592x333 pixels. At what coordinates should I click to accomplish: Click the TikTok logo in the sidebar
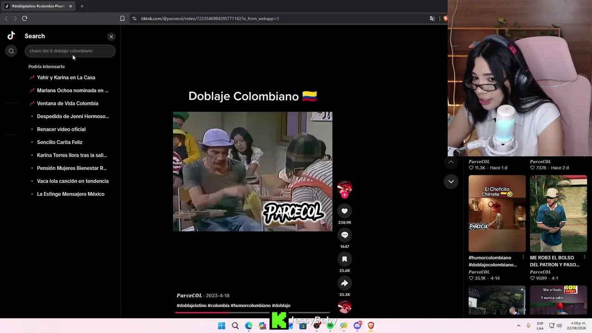[x=11, y=36]
